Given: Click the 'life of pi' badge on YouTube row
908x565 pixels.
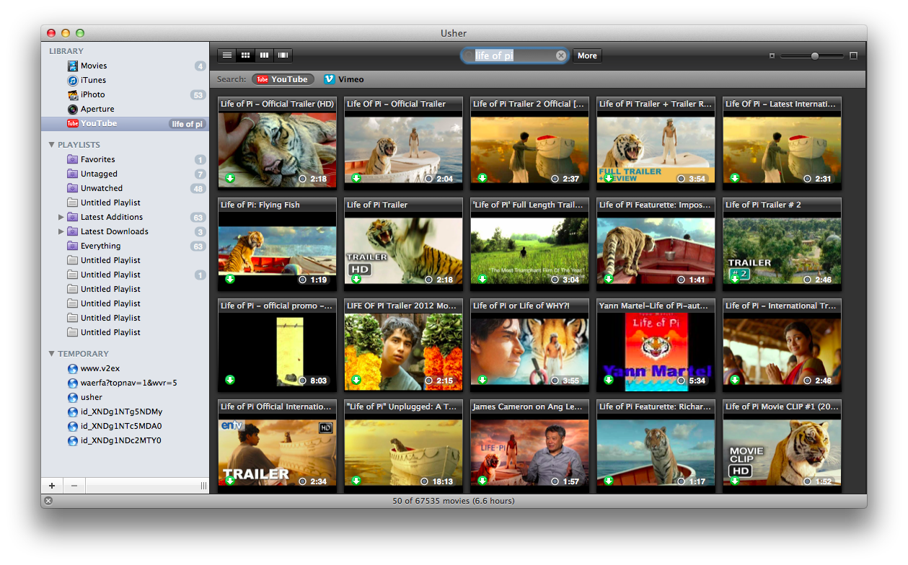Looking at the screenshot, I should 187,124.
